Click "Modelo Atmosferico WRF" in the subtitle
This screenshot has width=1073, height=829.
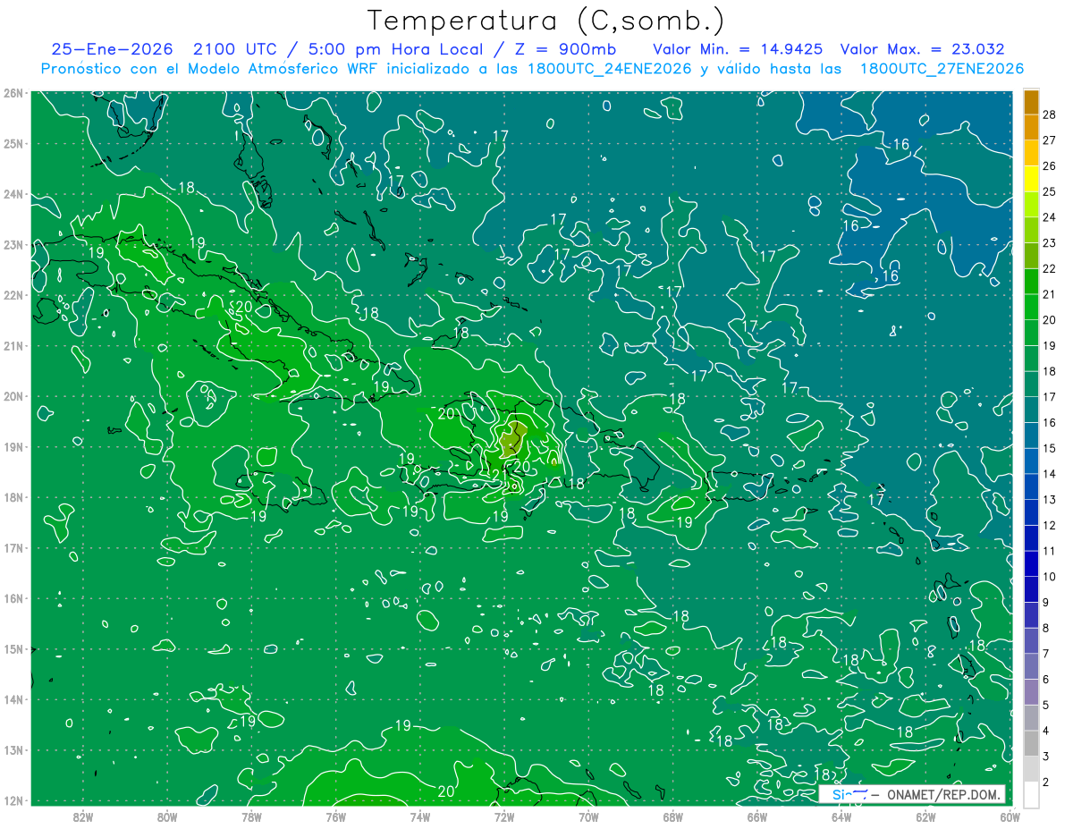click(283, 69)
